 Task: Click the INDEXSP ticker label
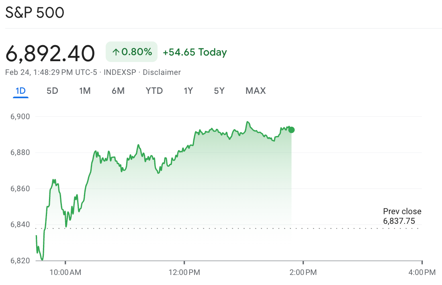point(119,72)
